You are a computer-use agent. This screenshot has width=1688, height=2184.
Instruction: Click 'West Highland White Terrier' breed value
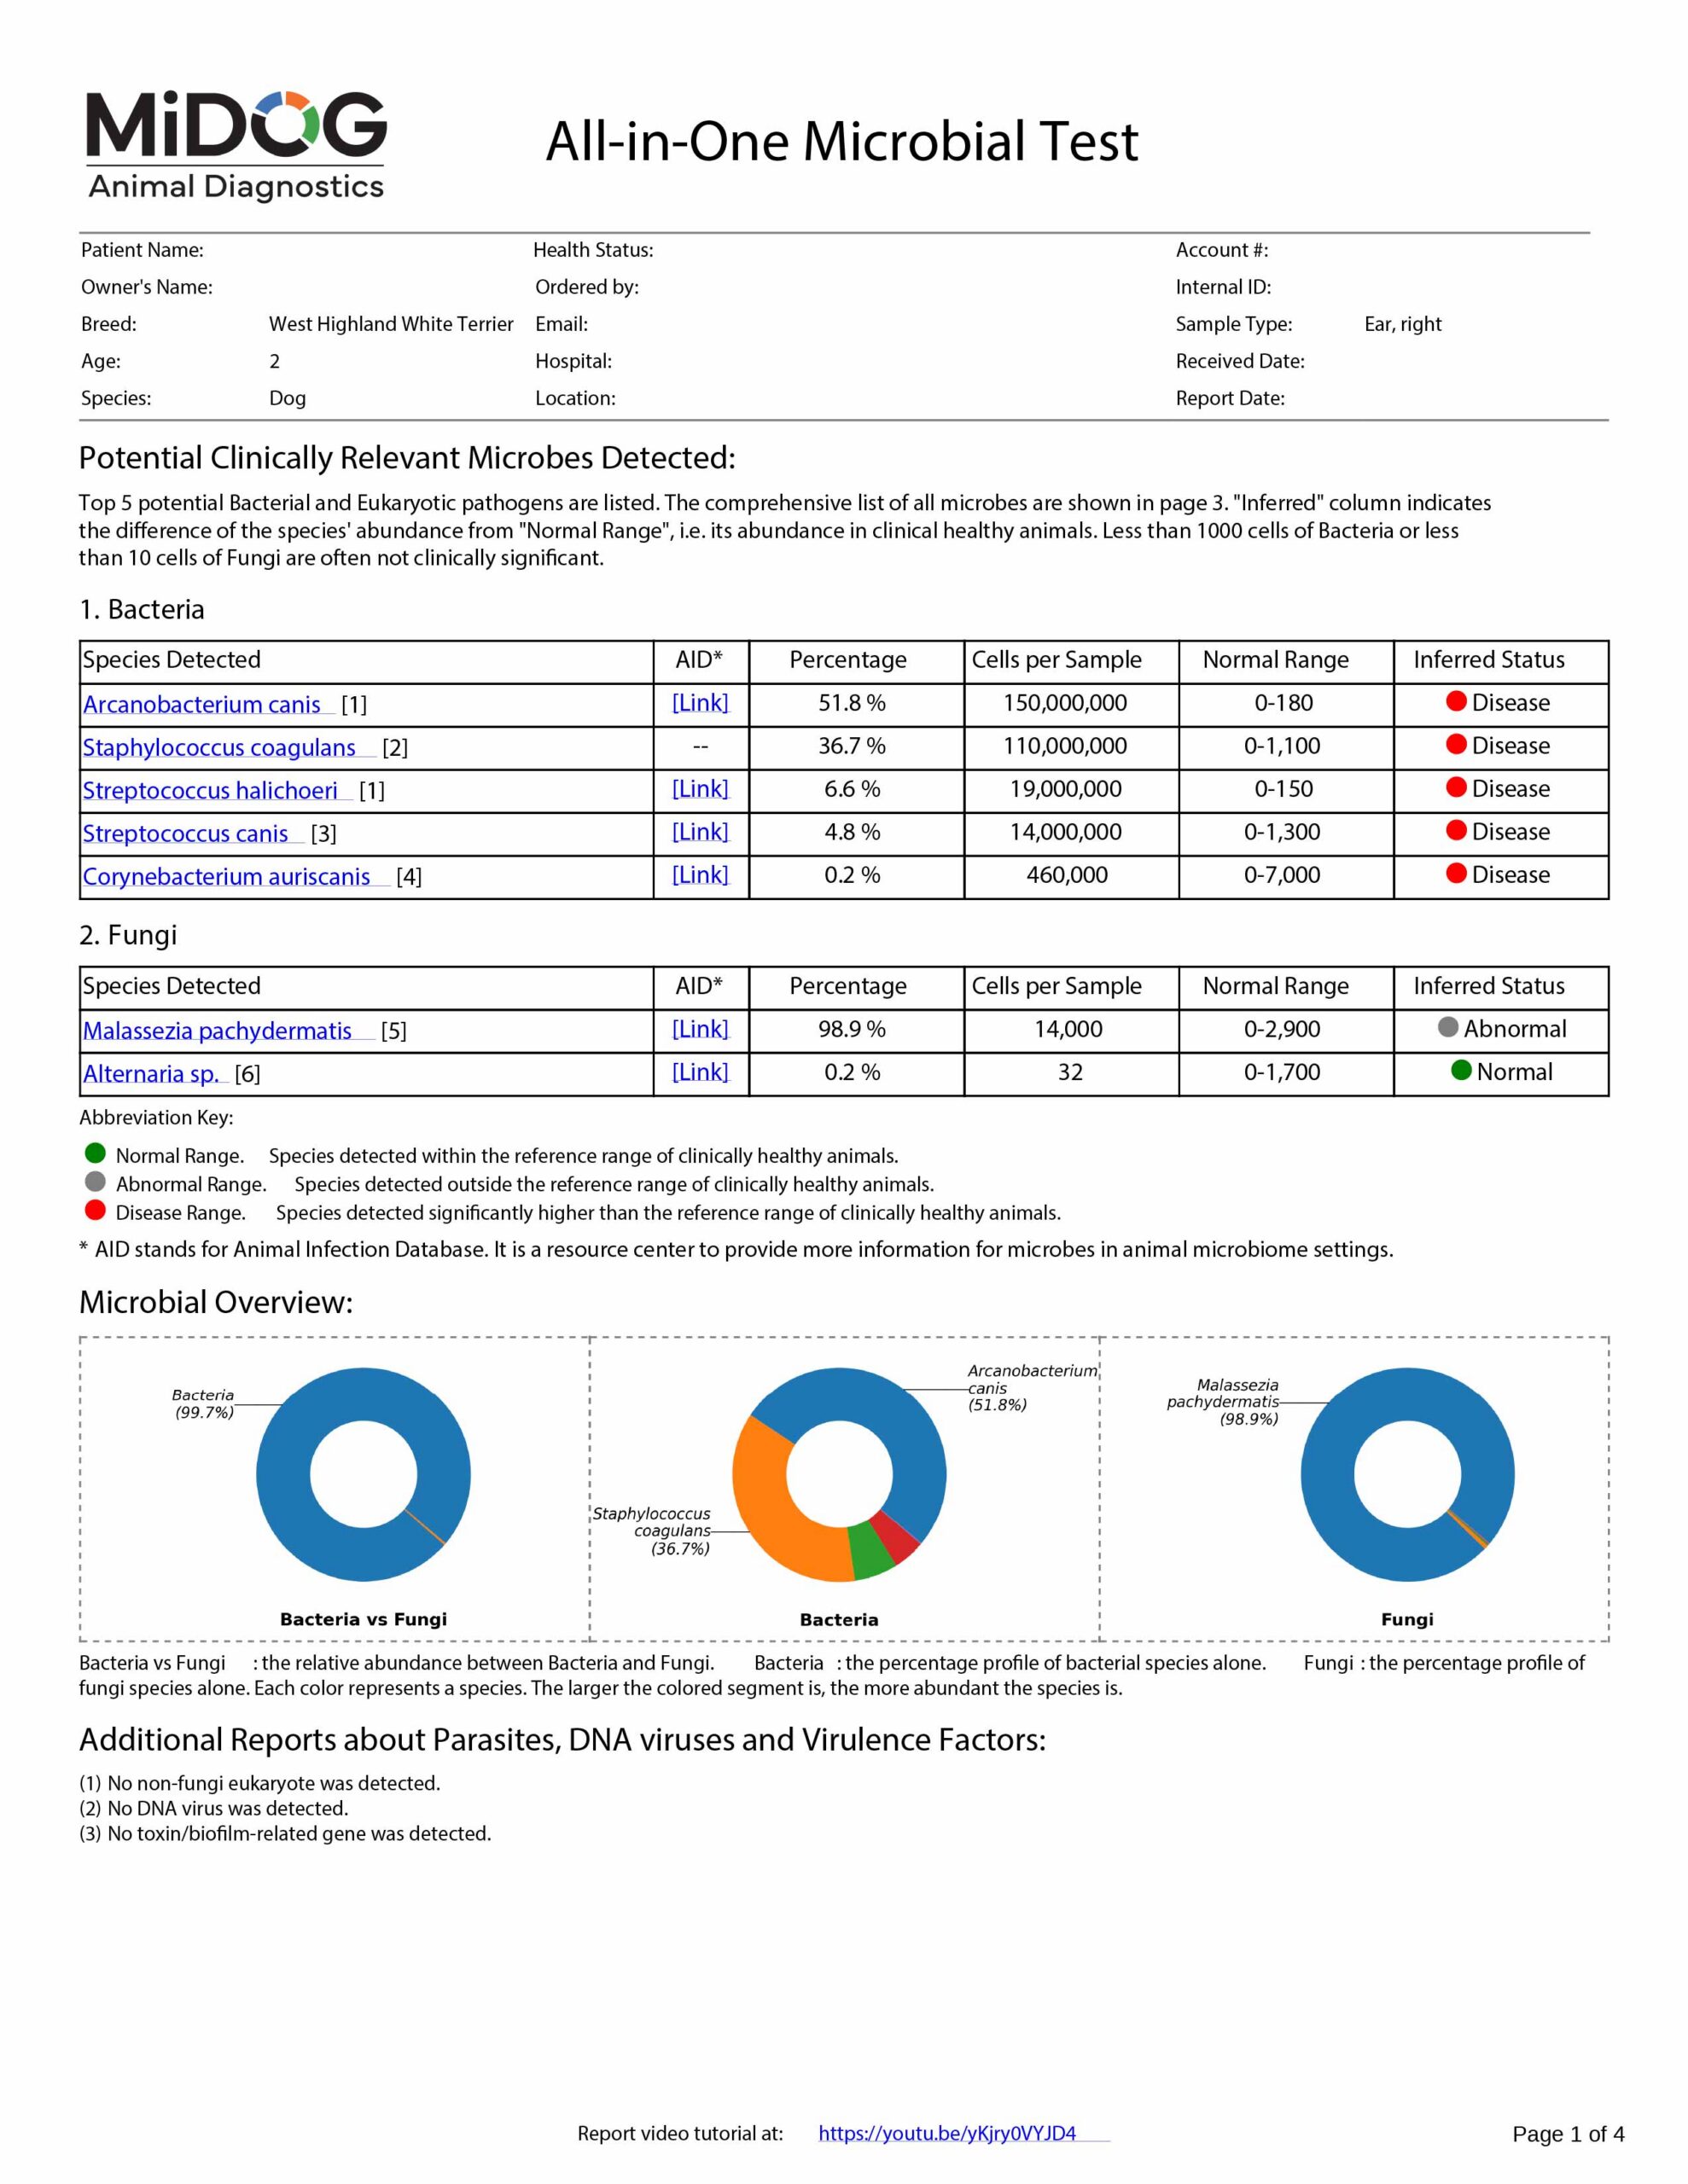click(391, 324)
